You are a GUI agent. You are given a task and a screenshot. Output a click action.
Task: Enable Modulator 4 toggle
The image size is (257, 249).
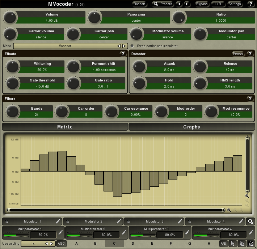click(x=189, y=221)
